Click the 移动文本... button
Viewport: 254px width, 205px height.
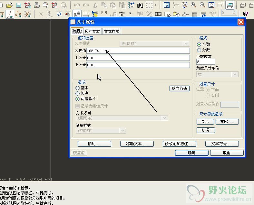click(137, 144)
